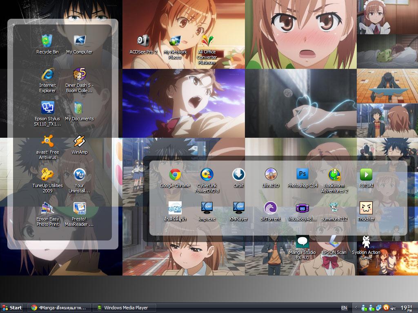Switch to Windows Media Player taskbar button
This screenshot has width=418, height=313.
pyautogui.click(x=124, y=308)
